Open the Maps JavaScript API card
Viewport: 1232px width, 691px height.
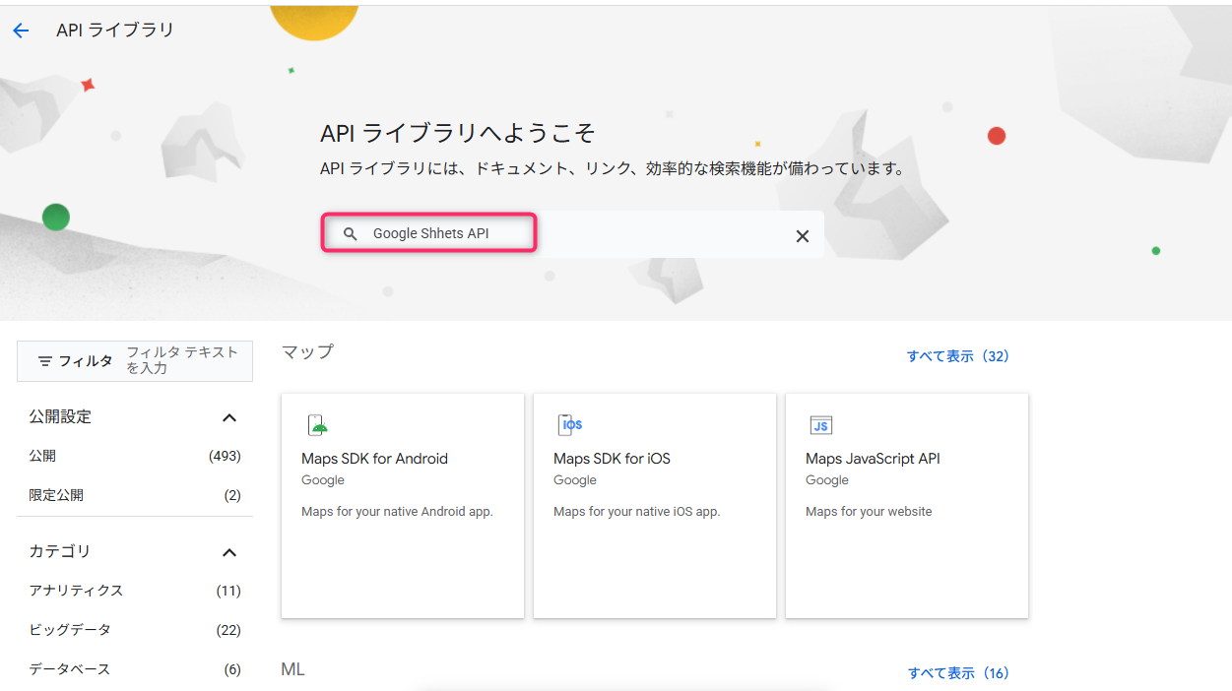click(x=907, y=506)
